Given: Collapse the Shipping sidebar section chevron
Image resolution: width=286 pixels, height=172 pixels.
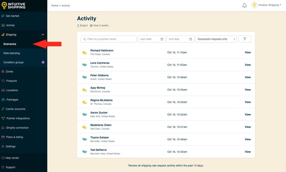Looking at the screenshot, I should [43, 35].
